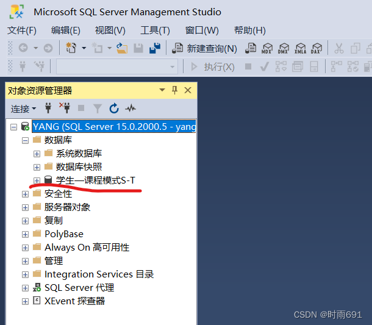Open the 帮助(H) menu

point(250,30)
